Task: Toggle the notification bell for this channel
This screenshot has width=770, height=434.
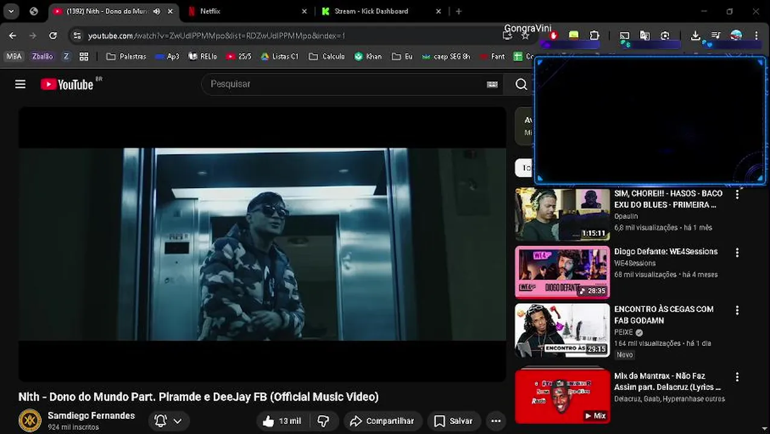Action: tap(161, 421)
